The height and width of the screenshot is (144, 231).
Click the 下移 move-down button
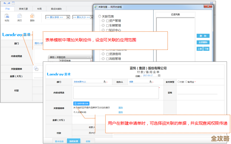206,49
